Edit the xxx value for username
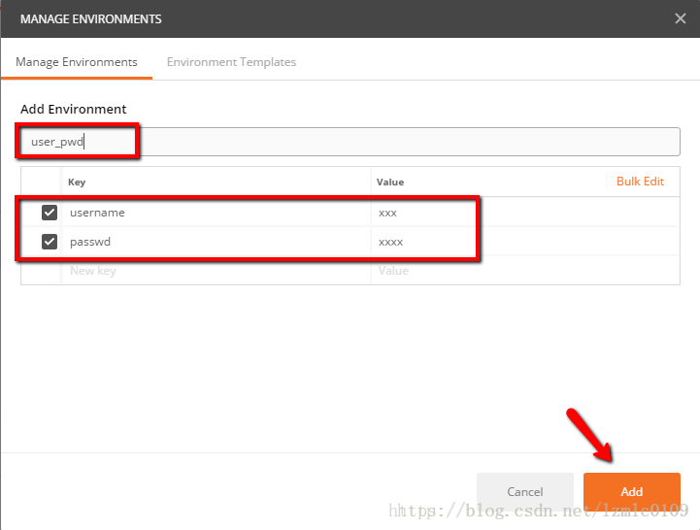Image resolution: width=700 pixels, height=530 pixels. point(525,213)
